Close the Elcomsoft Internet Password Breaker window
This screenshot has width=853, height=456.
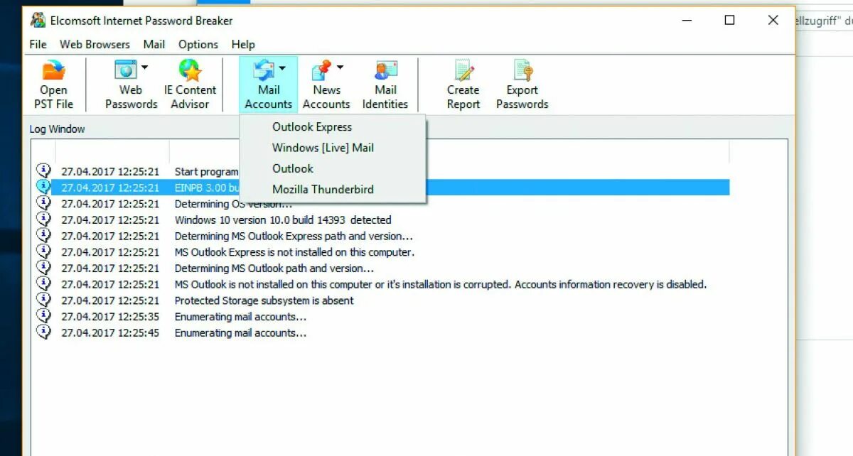pyautogui.click(x=773, y=21)
